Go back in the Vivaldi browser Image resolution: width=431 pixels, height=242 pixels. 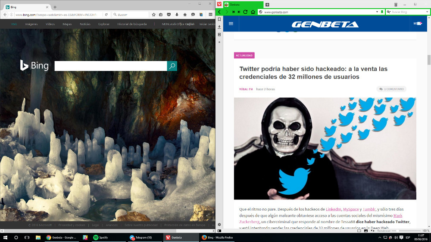(x=219, y=12)
